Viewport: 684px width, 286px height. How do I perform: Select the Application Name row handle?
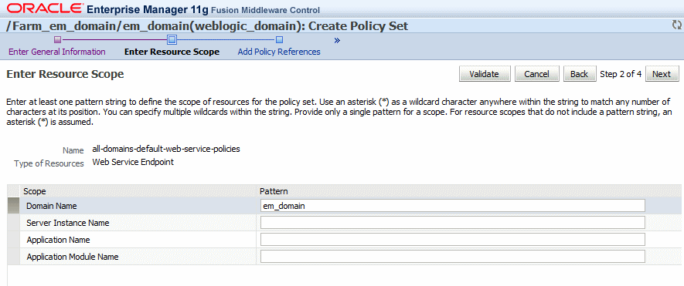13,240
